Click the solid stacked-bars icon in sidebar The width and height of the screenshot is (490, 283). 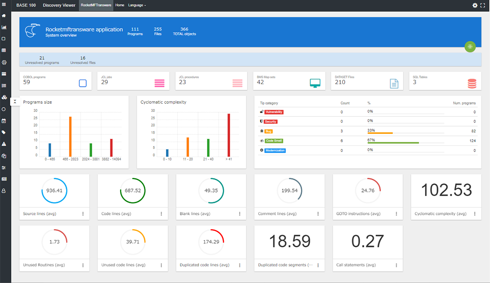coord(4,74)
